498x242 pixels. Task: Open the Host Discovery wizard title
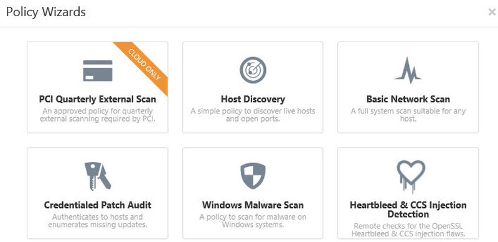[x=253, y=99]
